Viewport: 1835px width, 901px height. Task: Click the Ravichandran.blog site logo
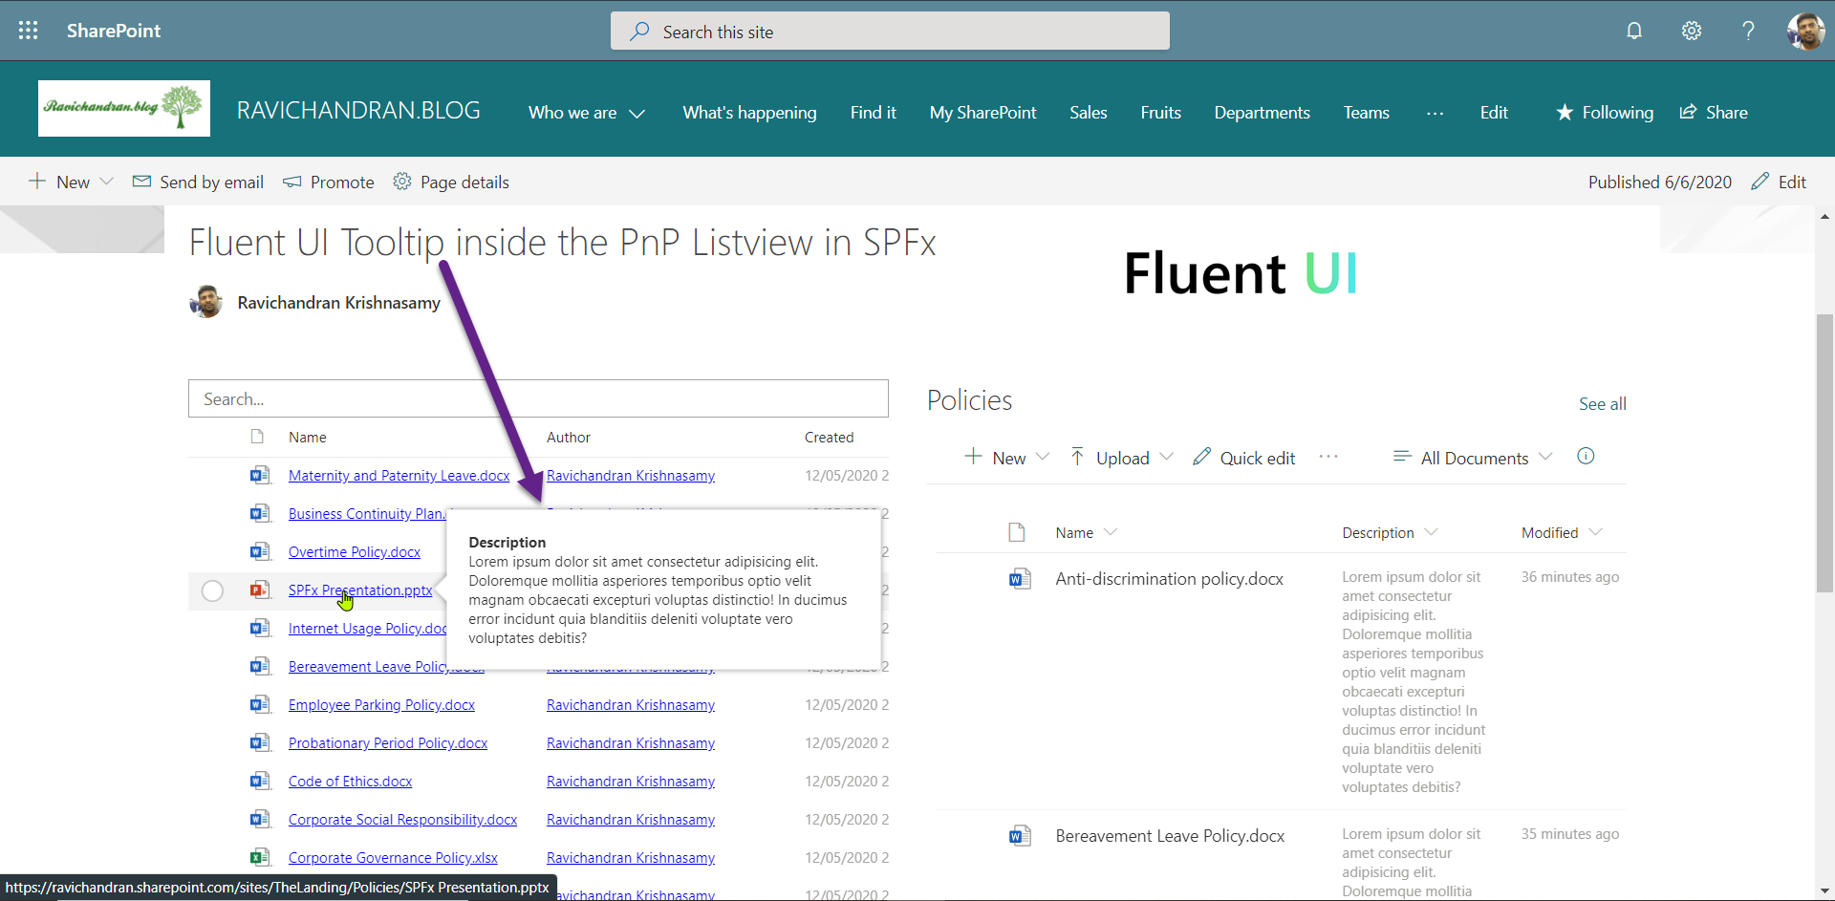click(x=124, y=109)
